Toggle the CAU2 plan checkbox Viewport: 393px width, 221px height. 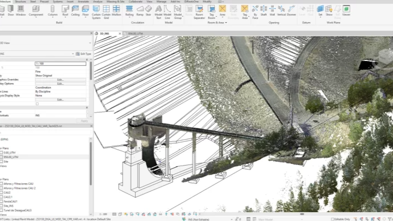pos(2,193)
